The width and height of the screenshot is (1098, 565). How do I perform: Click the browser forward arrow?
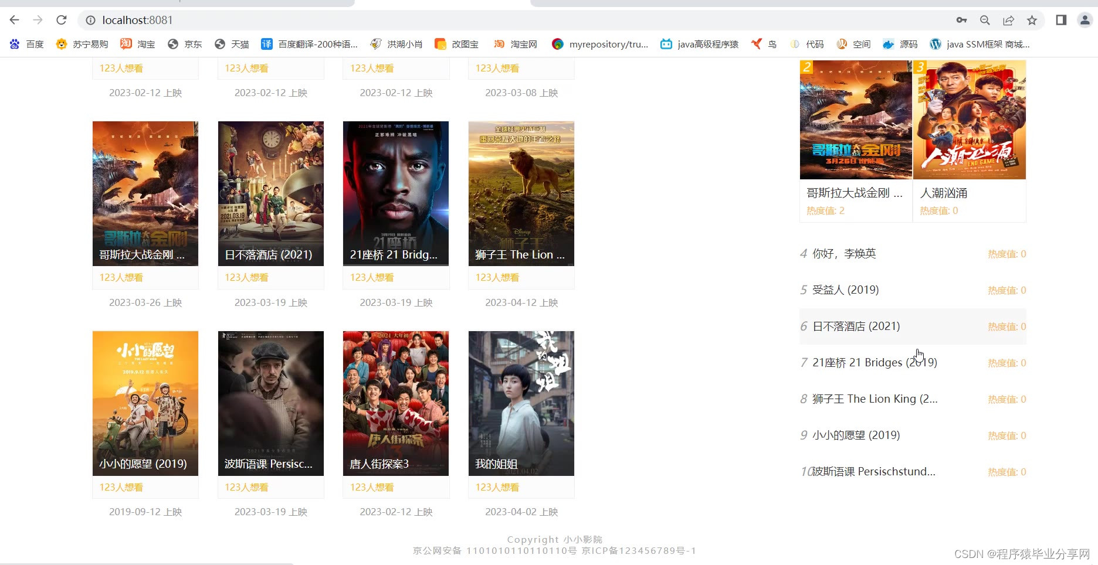coord(38,20)
